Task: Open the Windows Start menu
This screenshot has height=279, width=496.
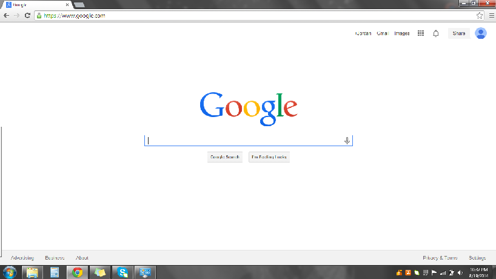Action: tap(10, 272)
